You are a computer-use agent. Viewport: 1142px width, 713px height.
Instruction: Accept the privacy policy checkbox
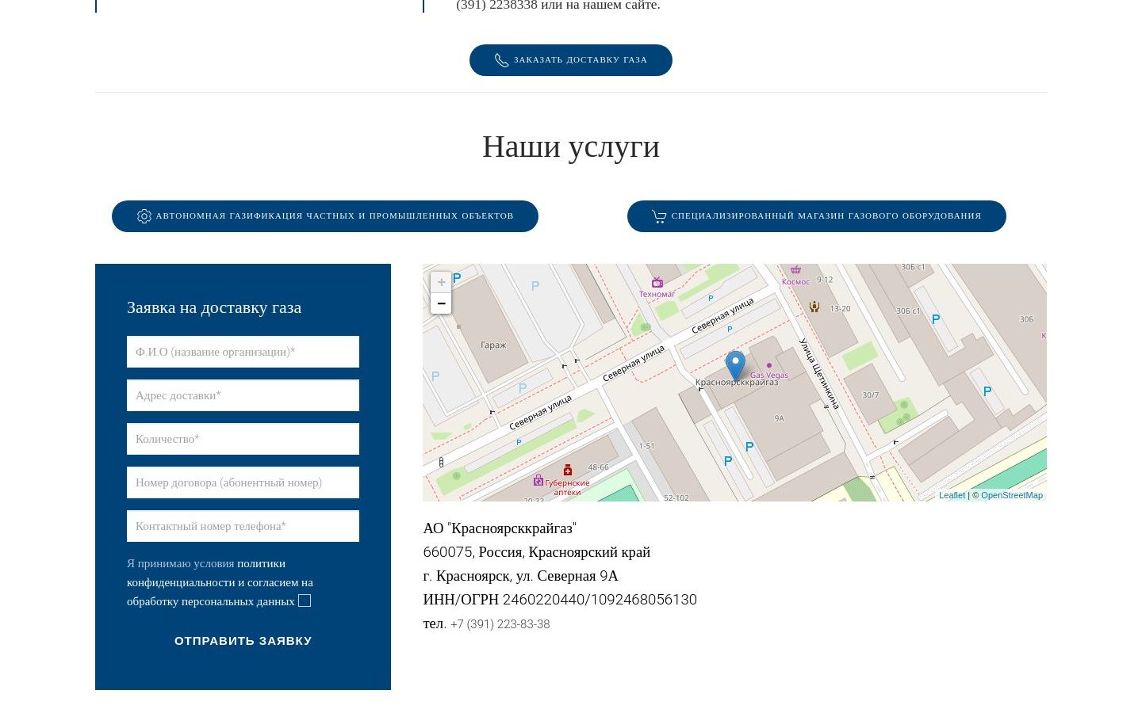(x=305, y=601)
